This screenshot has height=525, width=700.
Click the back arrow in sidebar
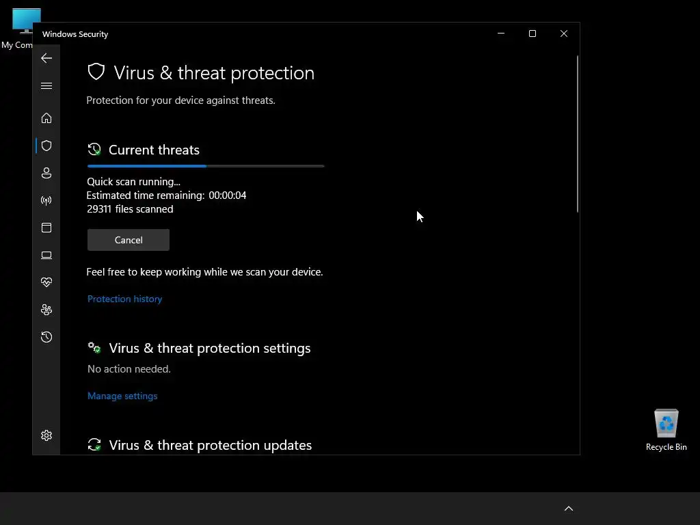(46, 58)
